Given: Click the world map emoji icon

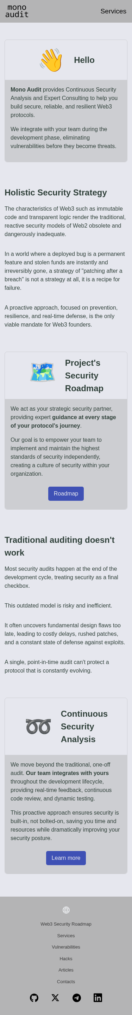Looking at the screenshot, I should [x=43, y=372].
